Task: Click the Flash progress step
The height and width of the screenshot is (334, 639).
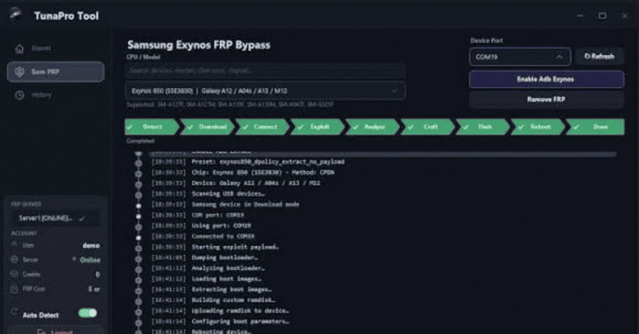Action: (482, 127)
